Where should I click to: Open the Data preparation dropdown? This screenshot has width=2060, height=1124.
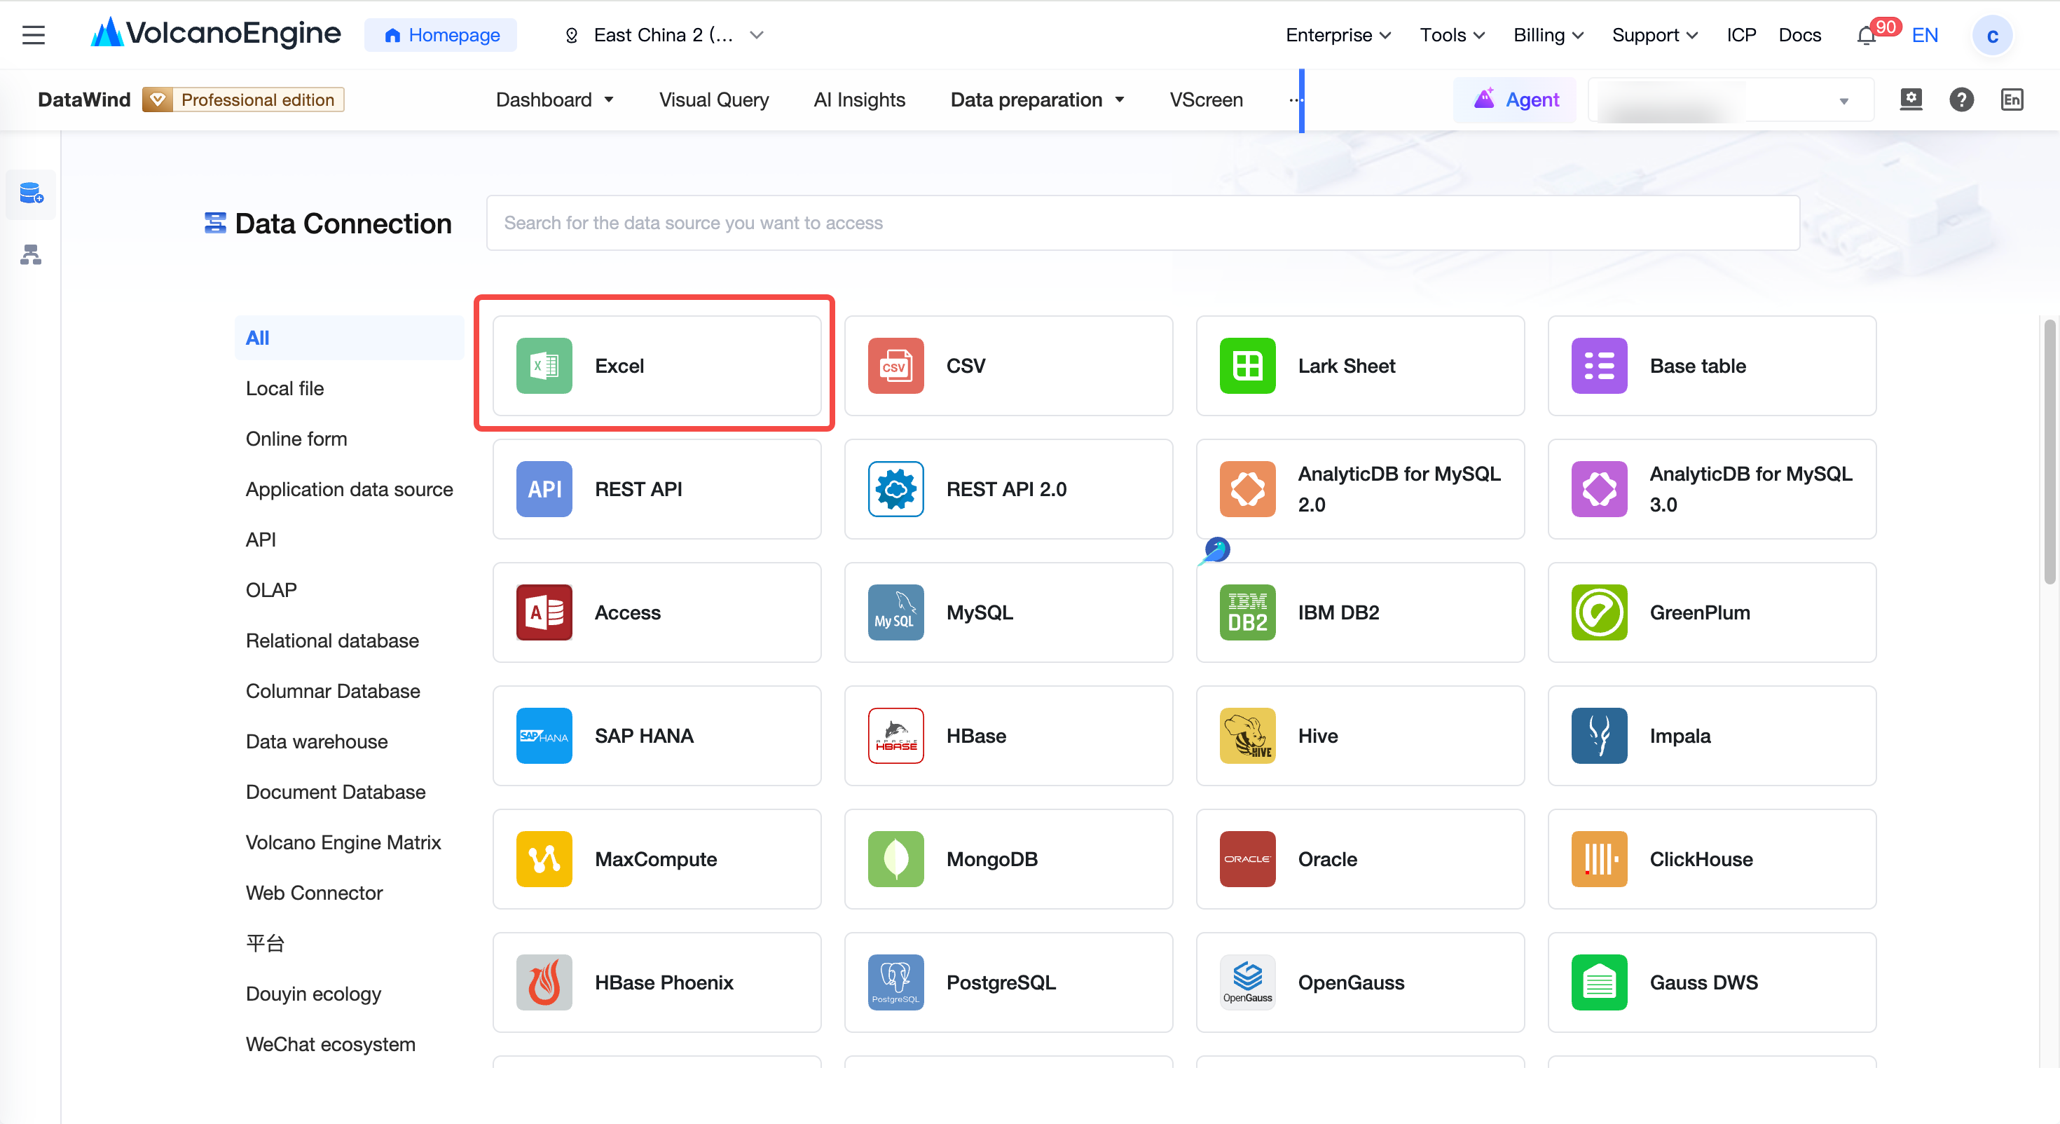coord(1036,100)
